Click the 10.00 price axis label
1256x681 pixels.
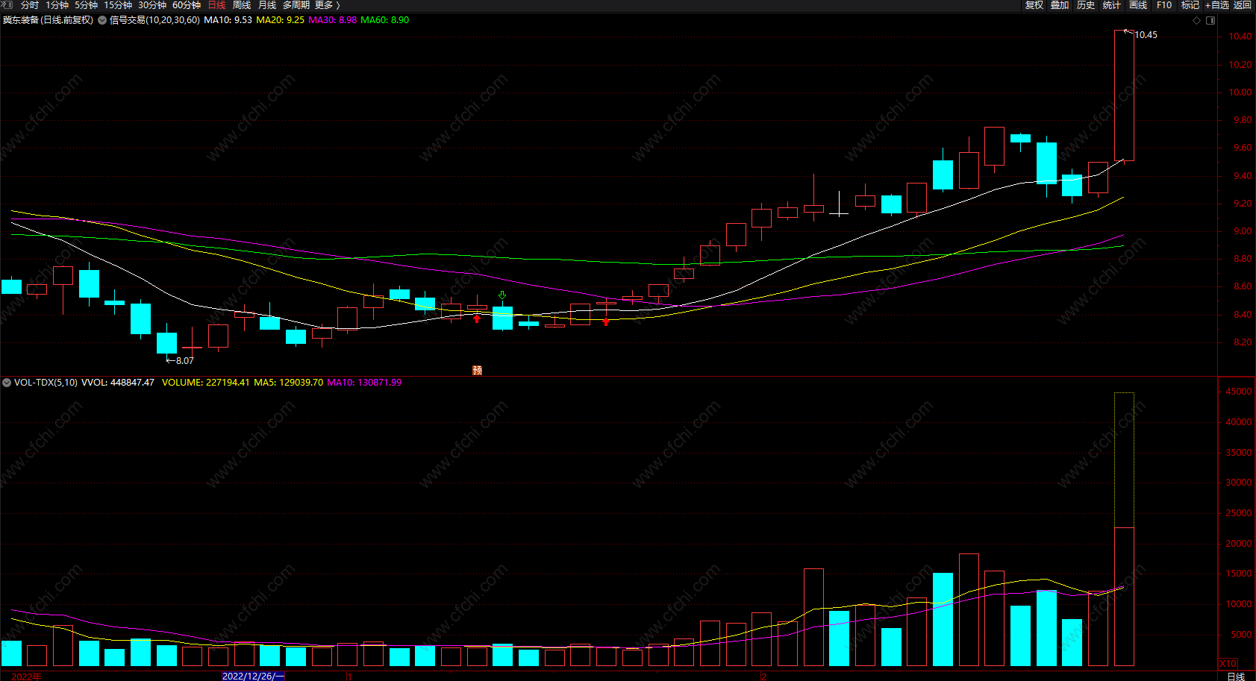(x=1240, y=92)
